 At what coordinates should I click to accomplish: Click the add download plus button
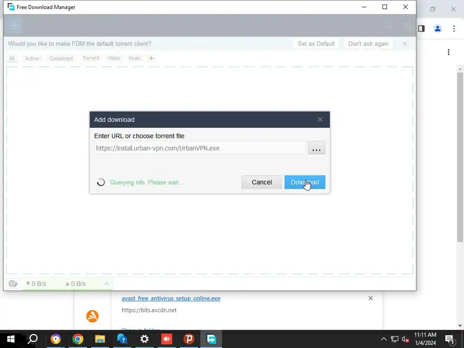click(13, 25)
